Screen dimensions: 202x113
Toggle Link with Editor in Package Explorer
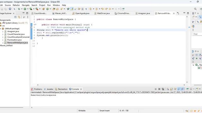[19, 17]
